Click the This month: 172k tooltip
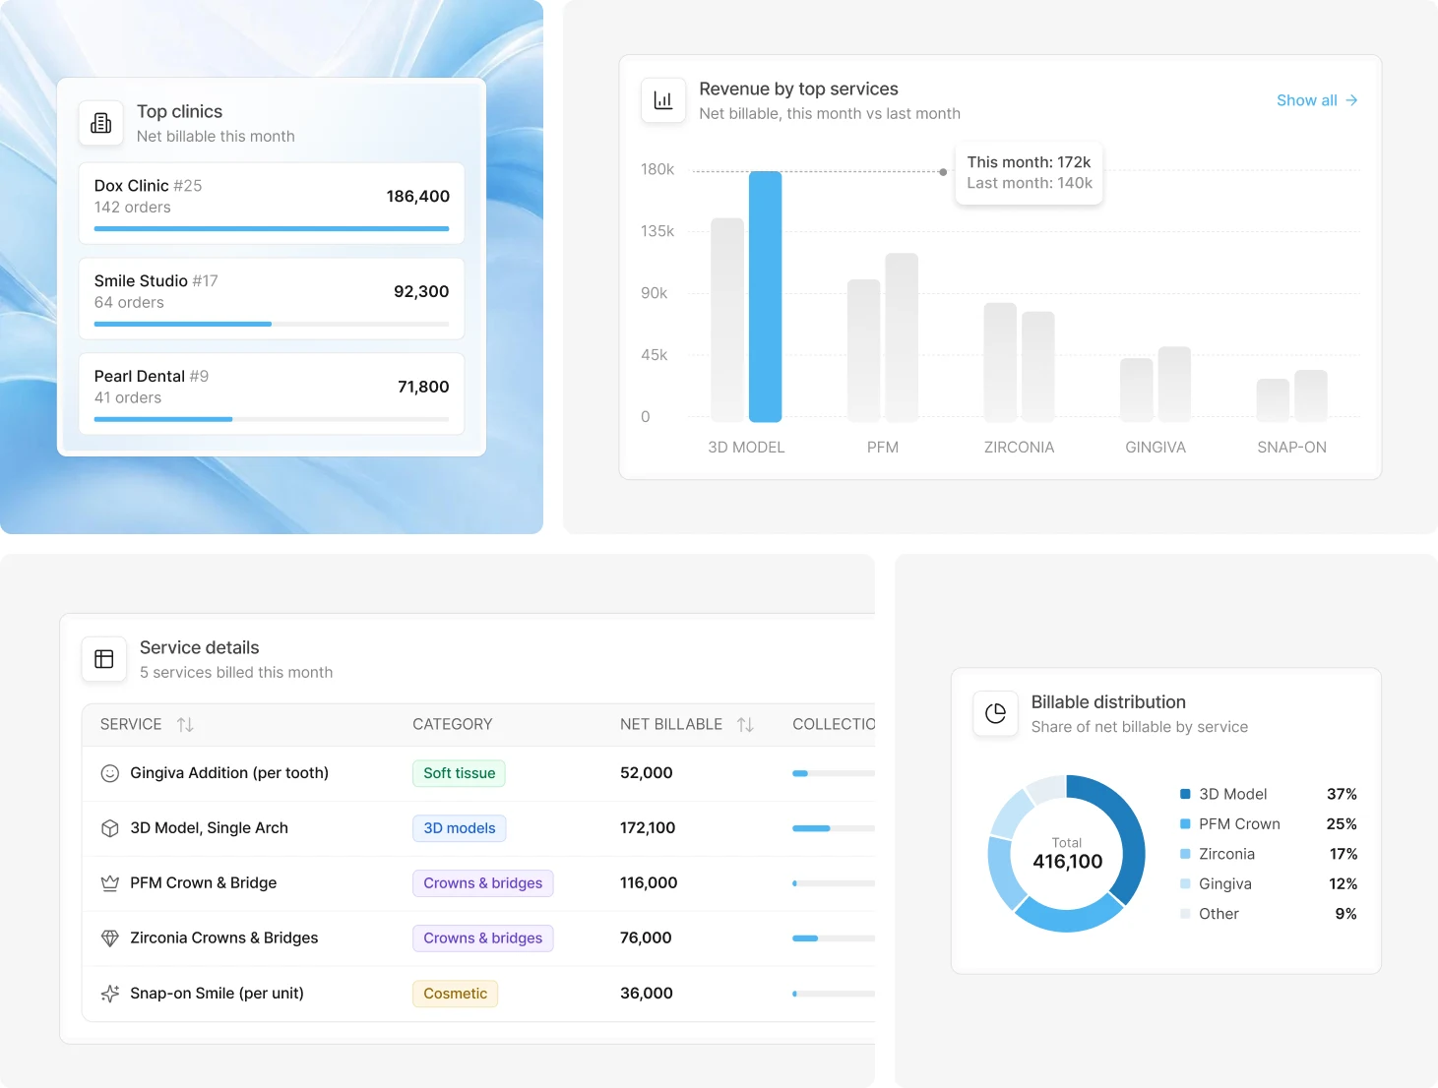This screenshot has height=1088, width=1438. tap(1030, 173)
